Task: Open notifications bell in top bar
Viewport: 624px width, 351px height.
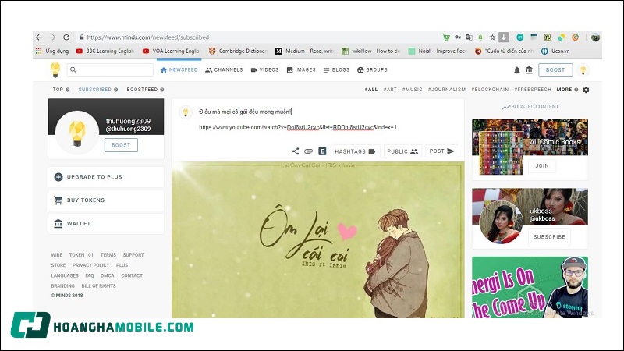Action: click(516, 70)
